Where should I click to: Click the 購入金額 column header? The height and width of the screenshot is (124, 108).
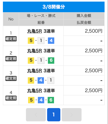point(84,16)
